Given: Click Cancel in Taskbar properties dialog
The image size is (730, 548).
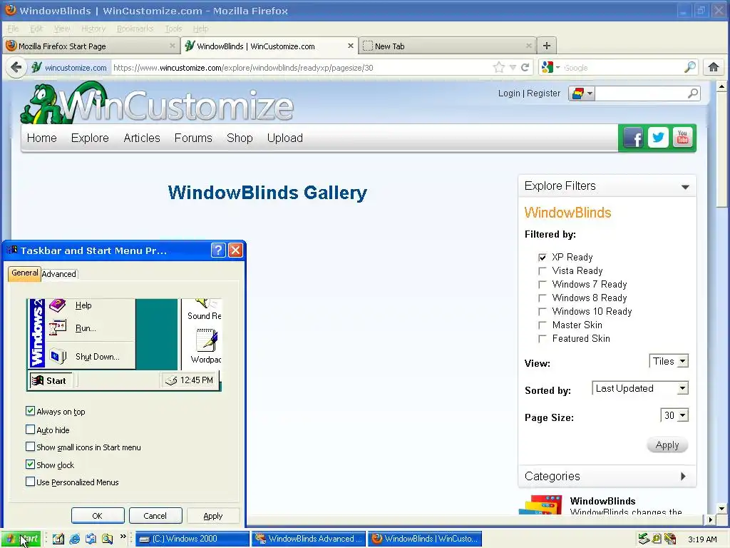Looking at the screenshot, I should [155, 516].
